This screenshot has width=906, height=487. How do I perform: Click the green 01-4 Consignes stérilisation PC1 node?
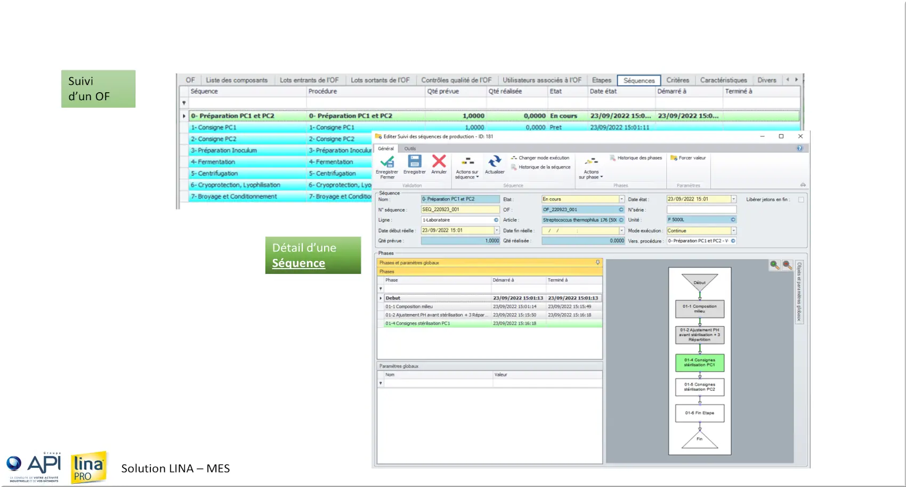point(700,363)
